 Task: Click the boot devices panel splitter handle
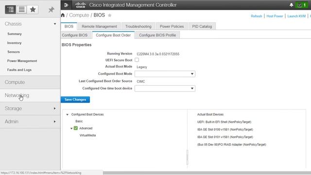[x=187, y=157]
